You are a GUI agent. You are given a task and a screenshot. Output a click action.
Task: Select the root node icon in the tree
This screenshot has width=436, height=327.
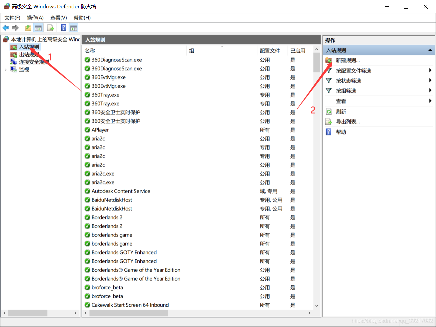point(6,39)
